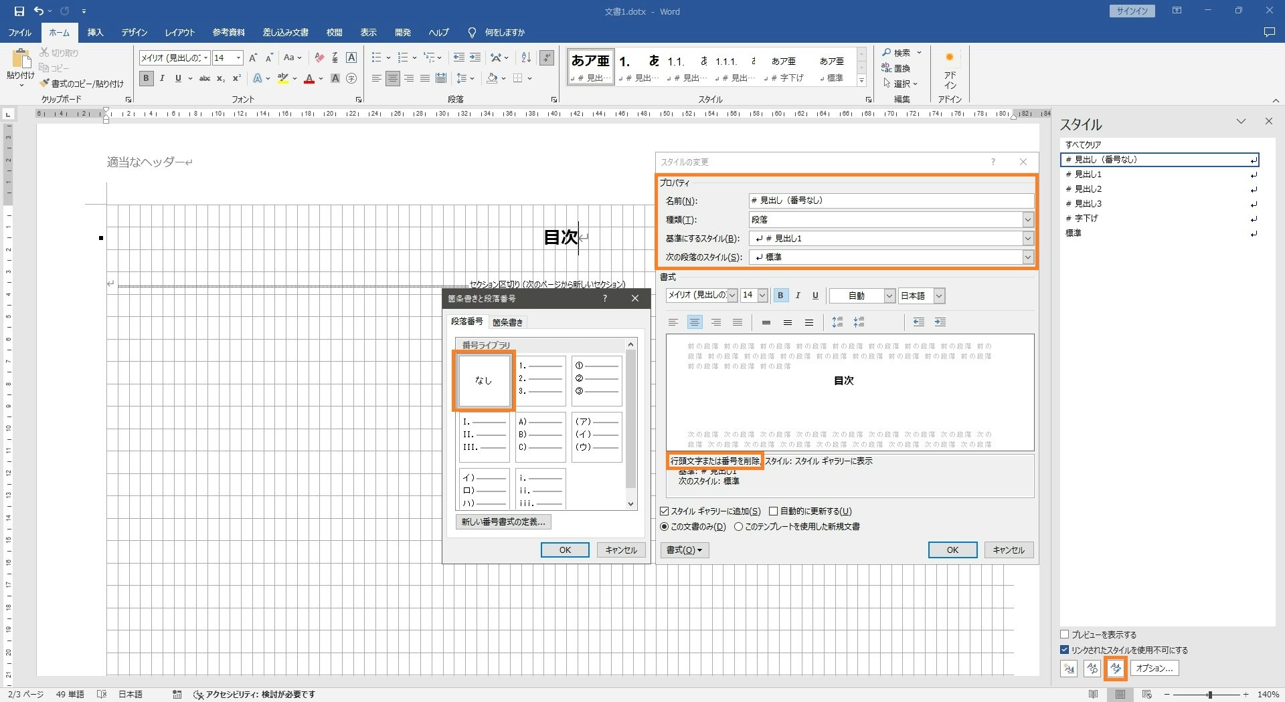Click 置換 replace in the editing group
1285x702 pixels.
895,68
